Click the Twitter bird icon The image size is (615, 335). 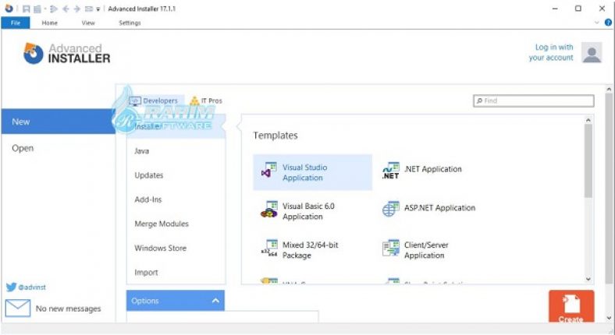click(x=11, y=287)
